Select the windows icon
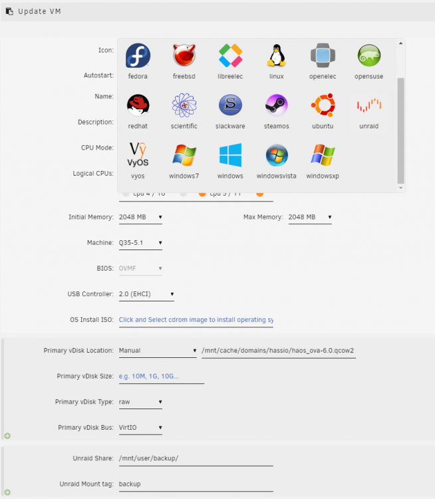 tap(230, 155)
